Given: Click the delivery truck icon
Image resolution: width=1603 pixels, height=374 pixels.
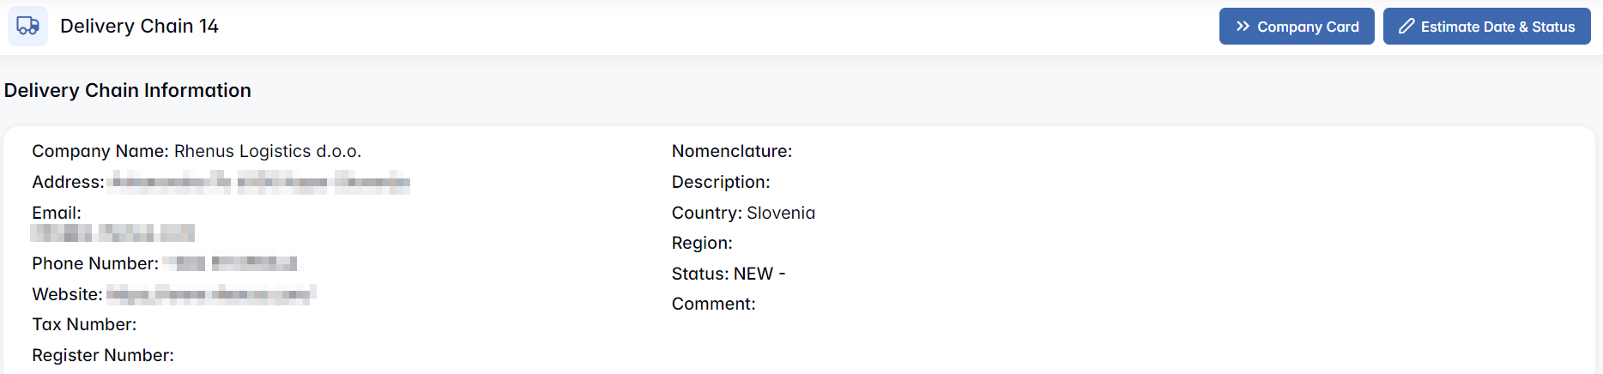Looking at the screenshot, I should tap(27, 26).
